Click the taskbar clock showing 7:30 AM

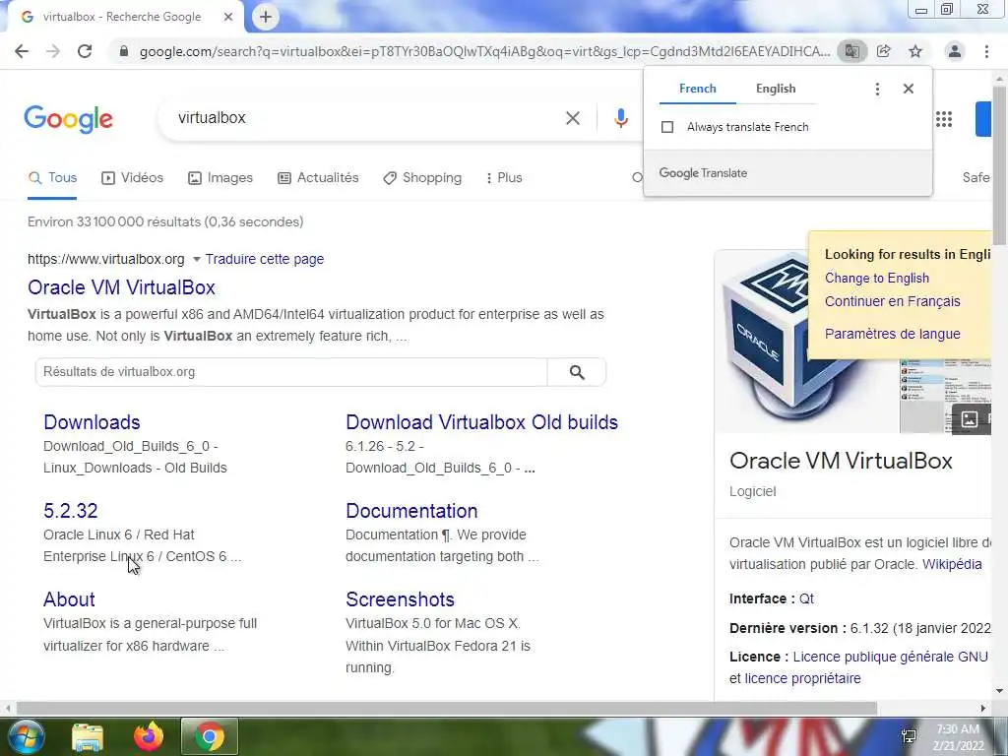(959, 737)
